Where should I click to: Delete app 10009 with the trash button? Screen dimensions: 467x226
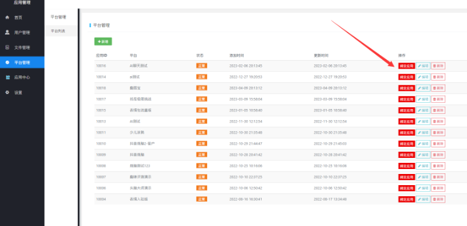click(x=438, y=155)
